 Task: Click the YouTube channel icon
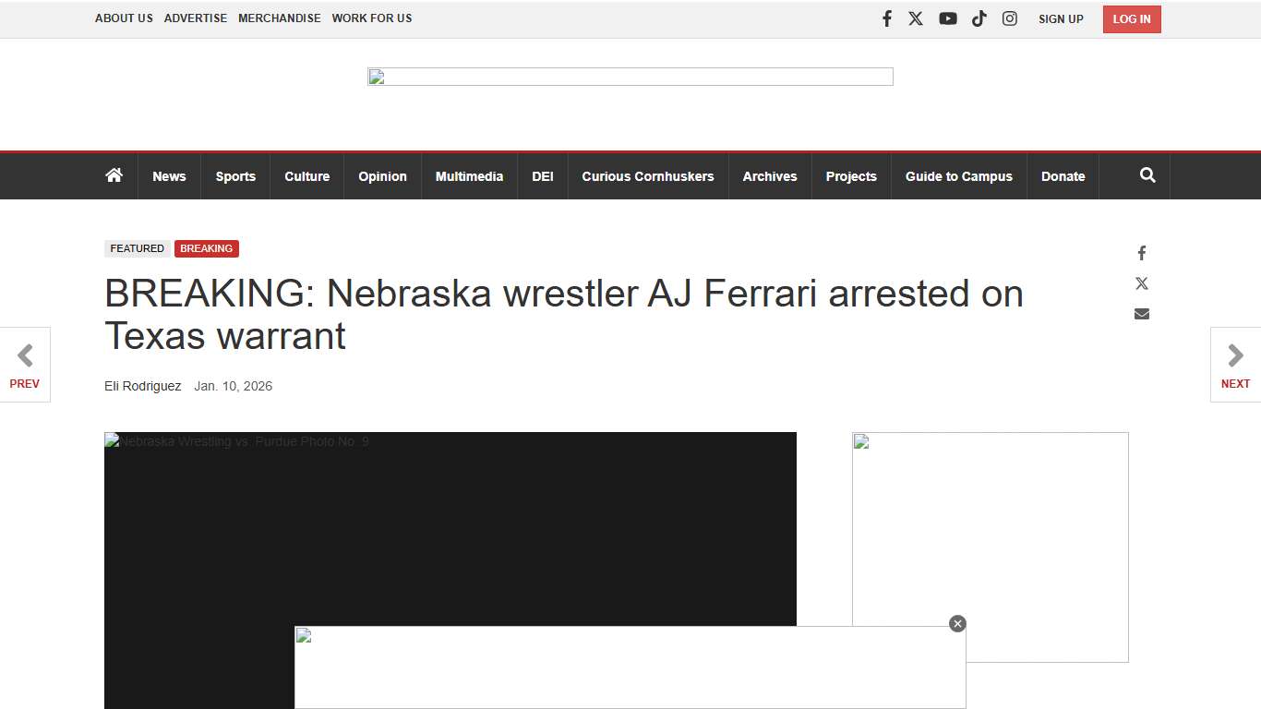[947, 18]
